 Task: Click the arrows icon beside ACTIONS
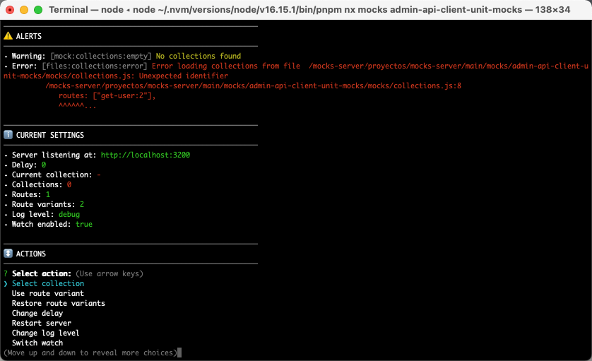(8, 254)
